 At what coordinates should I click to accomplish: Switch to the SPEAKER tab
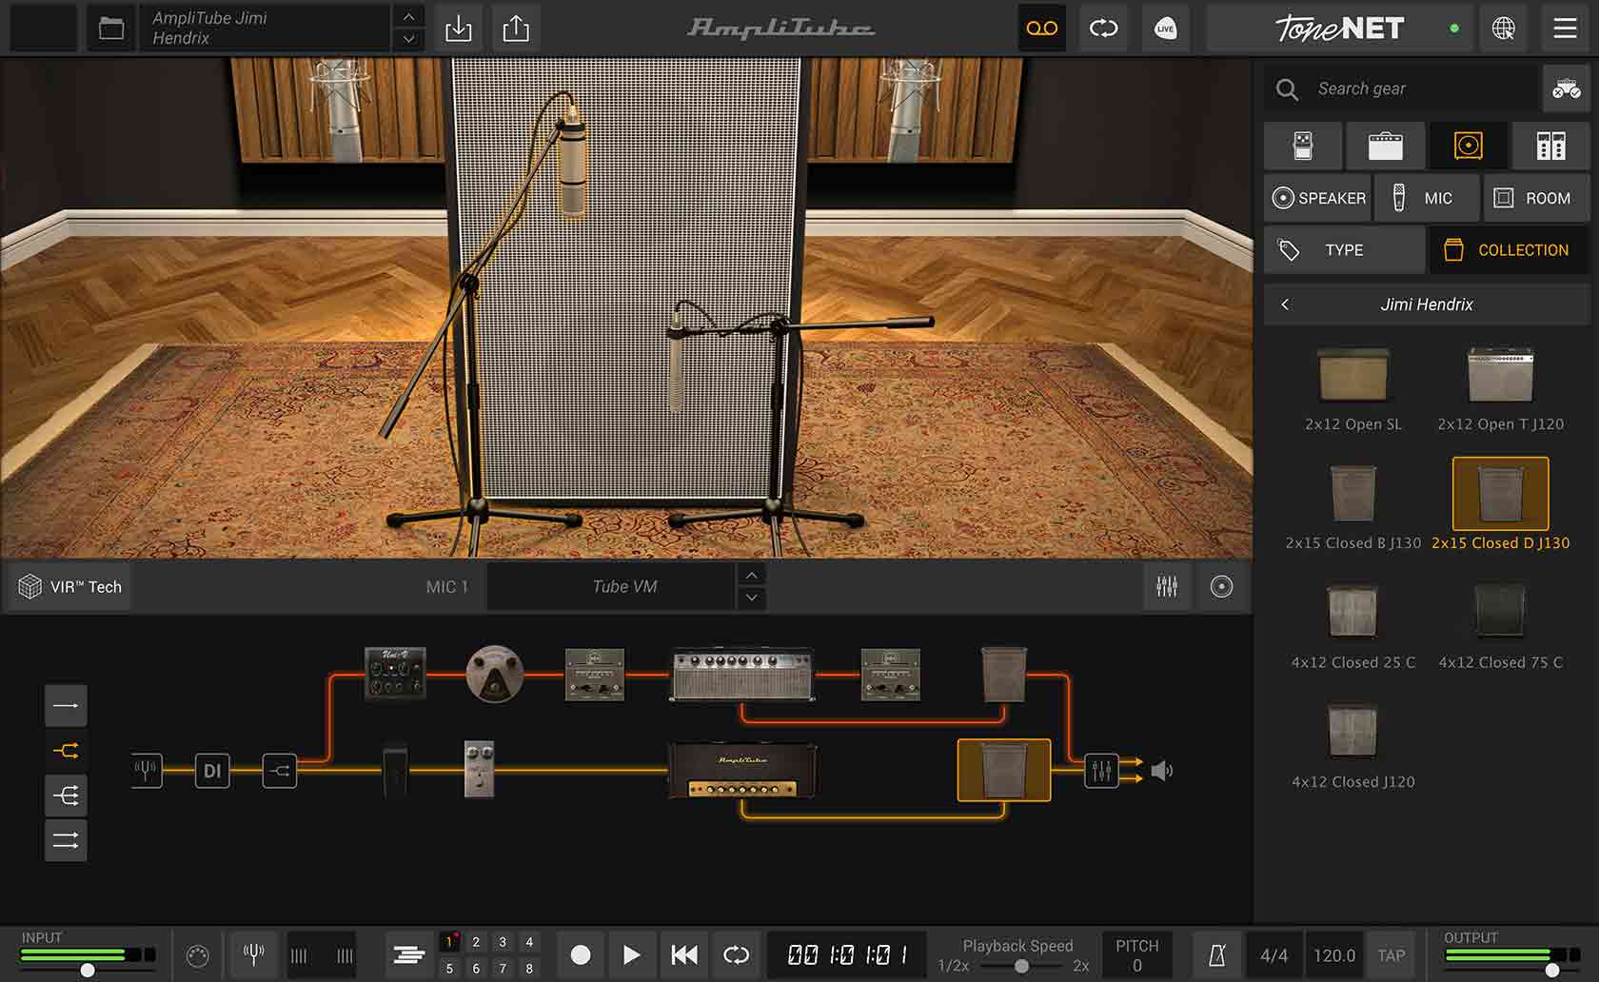(x=1318, y=198)
